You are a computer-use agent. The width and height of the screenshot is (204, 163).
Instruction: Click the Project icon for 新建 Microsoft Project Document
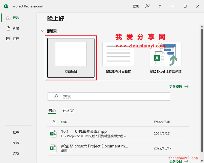(53, 148)
